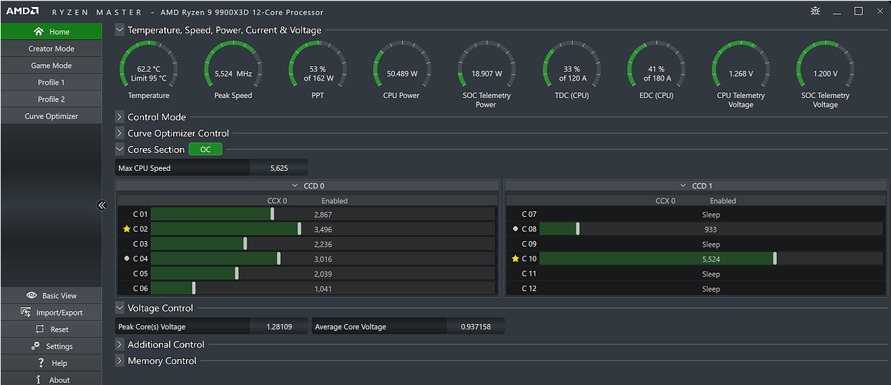Screen dimensions: 891x385
Task: Click the white dot marker beside C 08
Action: click(516, 229)
